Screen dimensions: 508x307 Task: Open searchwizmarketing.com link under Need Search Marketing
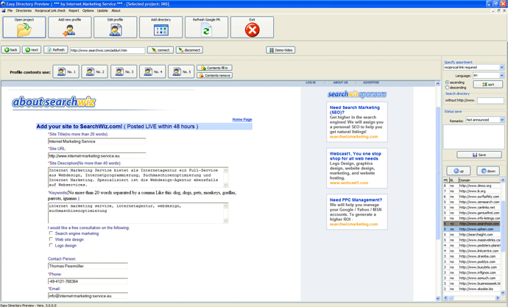353,137
